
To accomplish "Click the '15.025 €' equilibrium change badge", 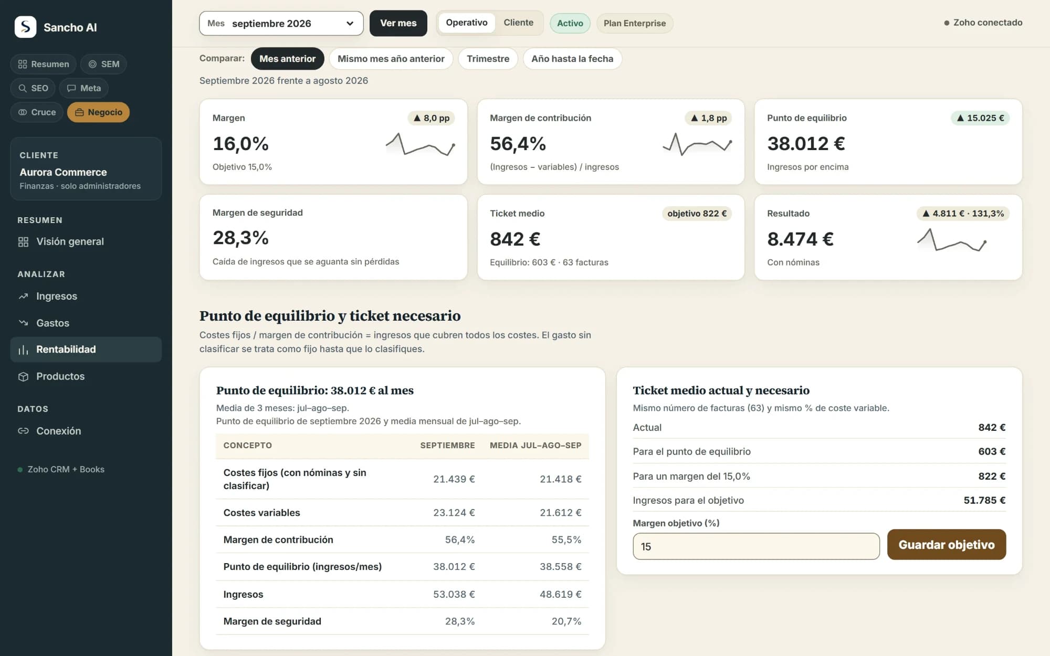I will pyautogui.click(x=980, y=118).
